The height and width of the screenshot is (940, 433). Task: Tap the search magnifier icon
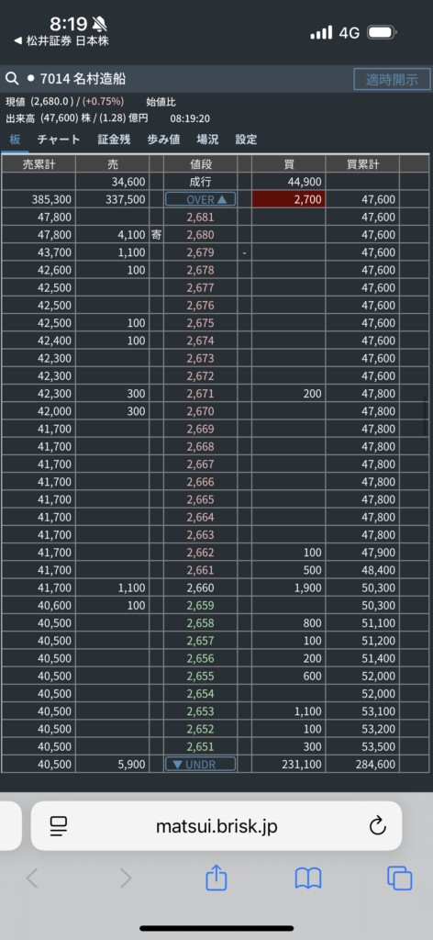(x=12, y=79)
